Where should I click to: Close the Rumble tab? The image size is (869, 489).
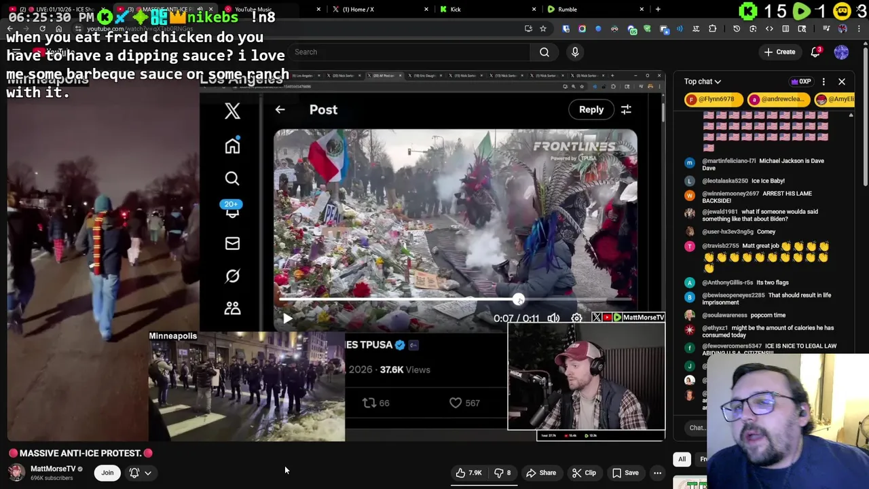[x=642, y=10]
